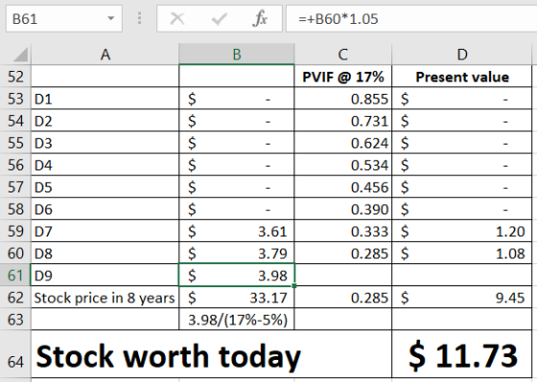
Task: Click present value 9.45
Action: [462, 297]
